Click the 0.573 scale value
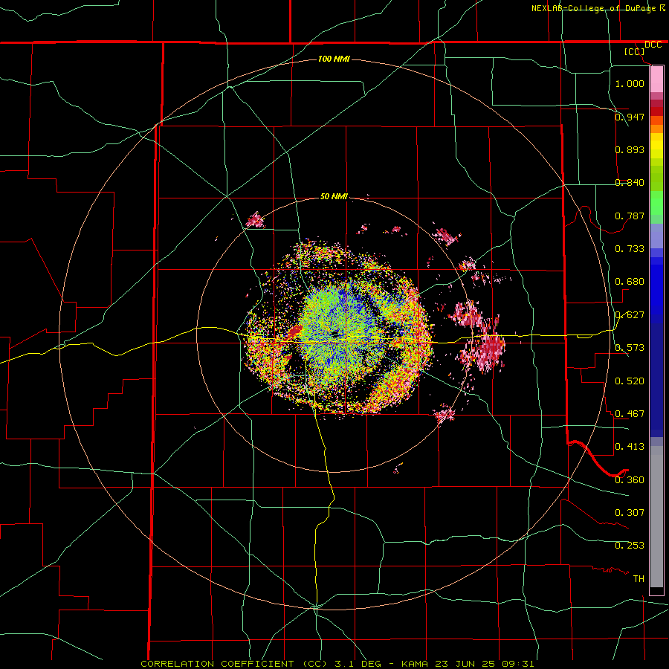 click(x=630, y=347)
